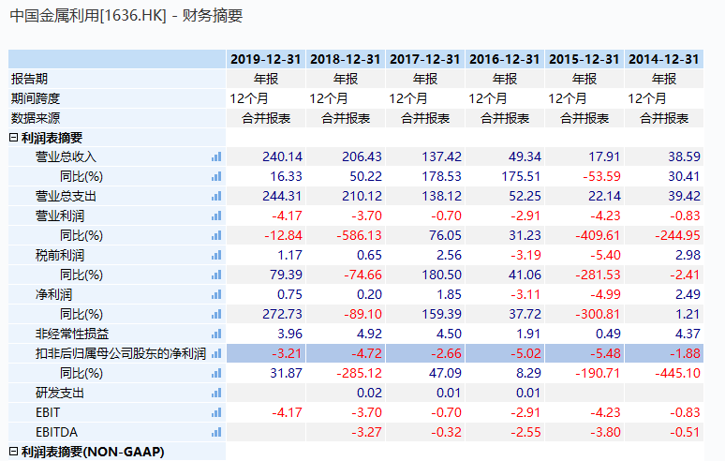Click the -445.10 growth cell for 2014
Screen dimensions: 725x461
[x=677, y=373]
